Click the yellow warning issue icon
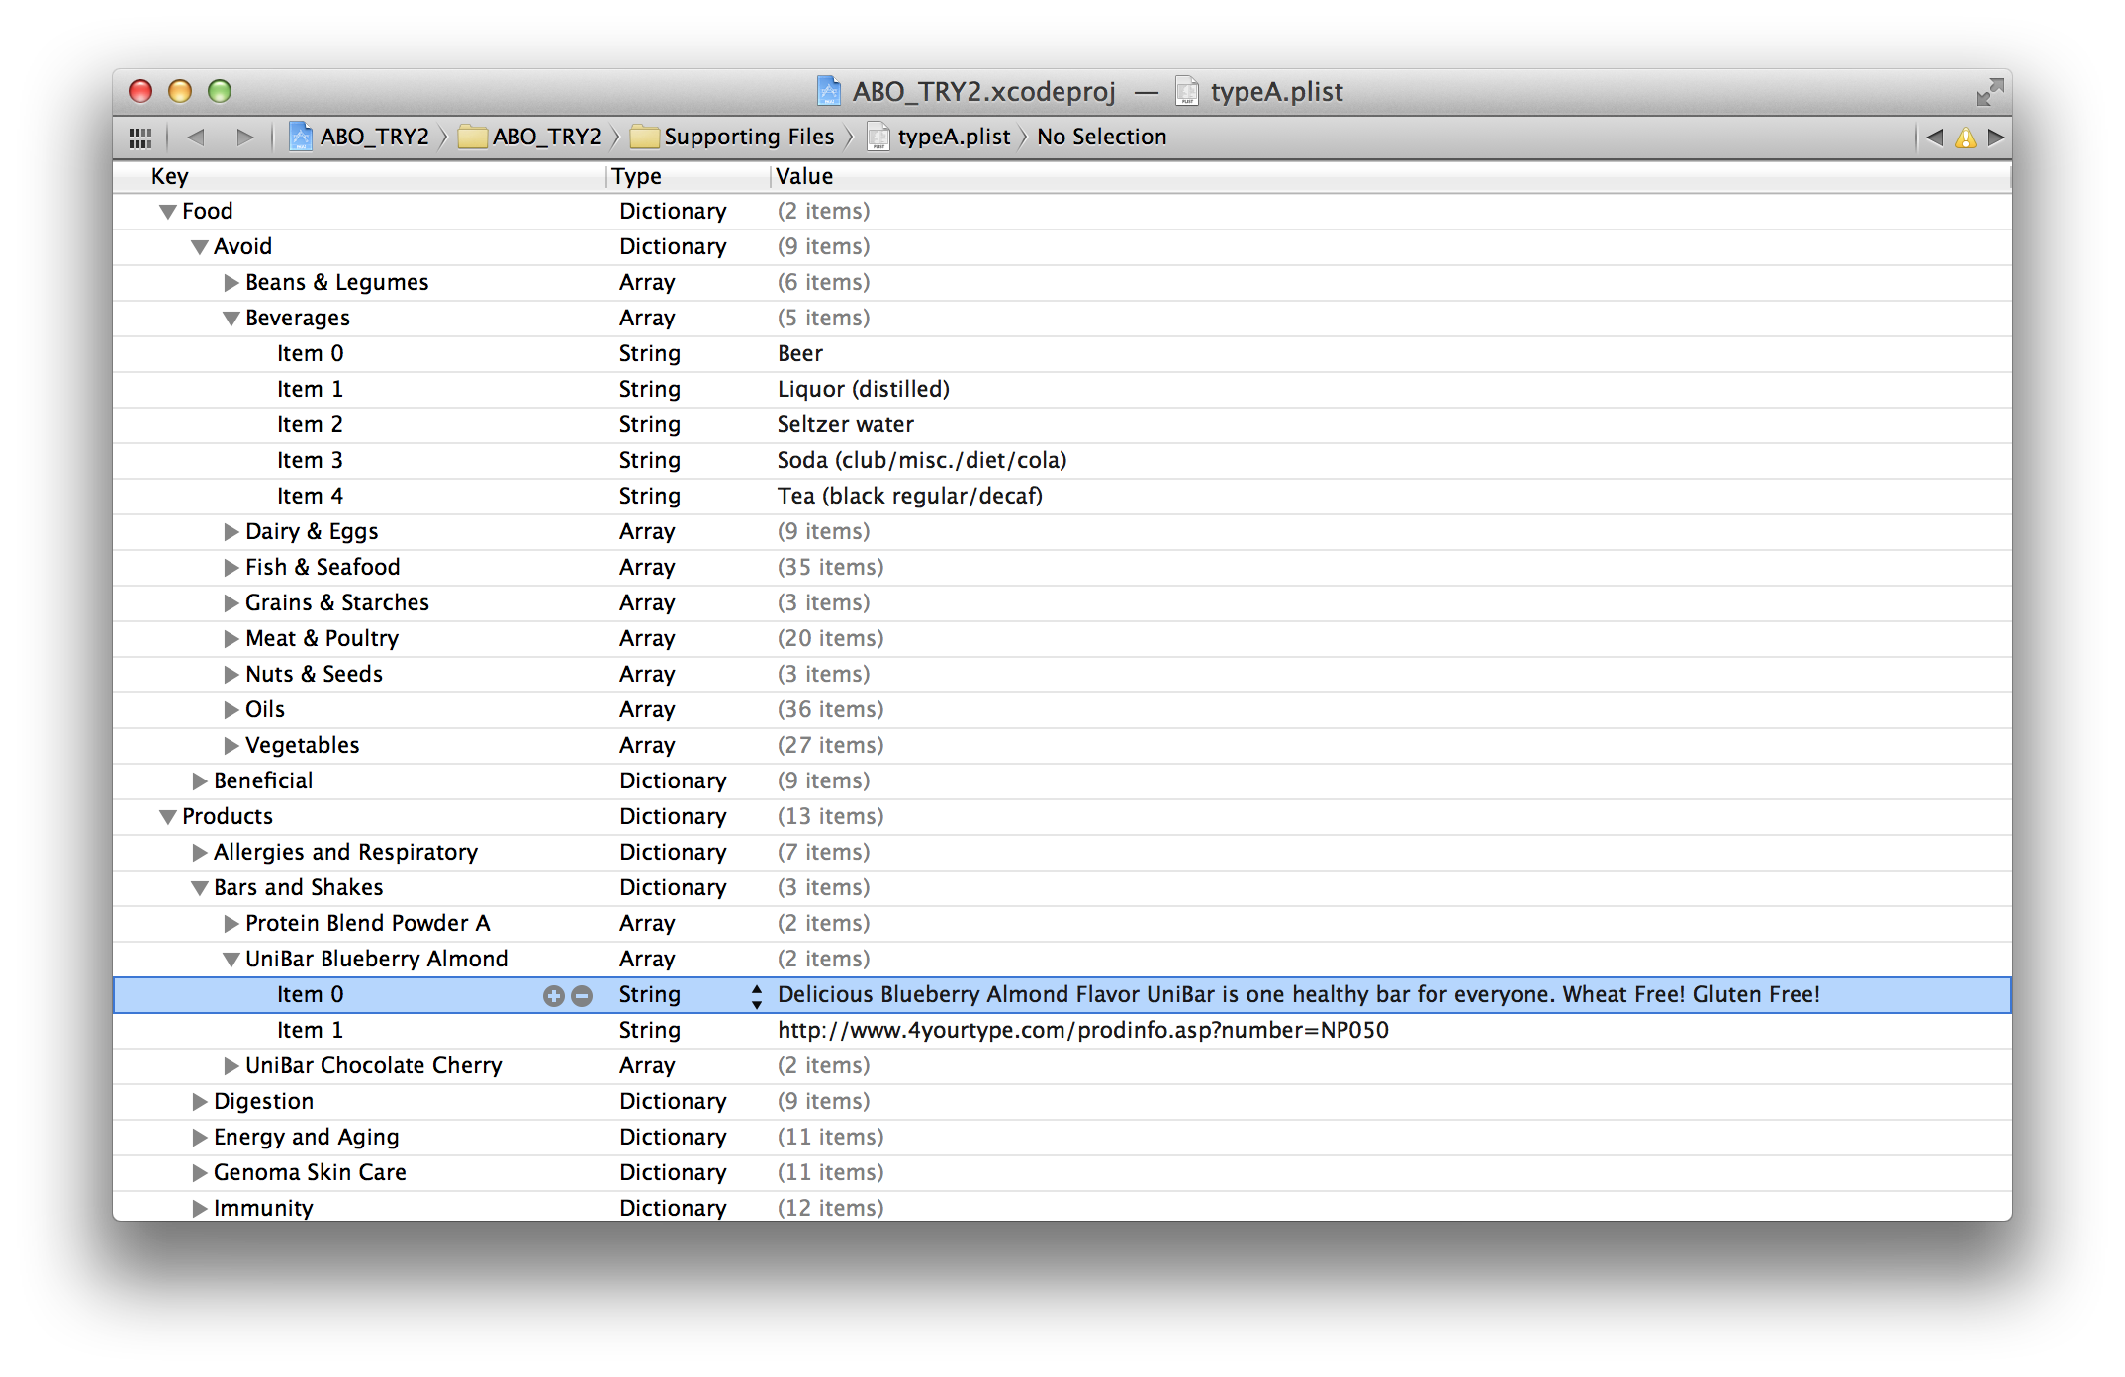The image size is (2125, 1377). 1966,138
